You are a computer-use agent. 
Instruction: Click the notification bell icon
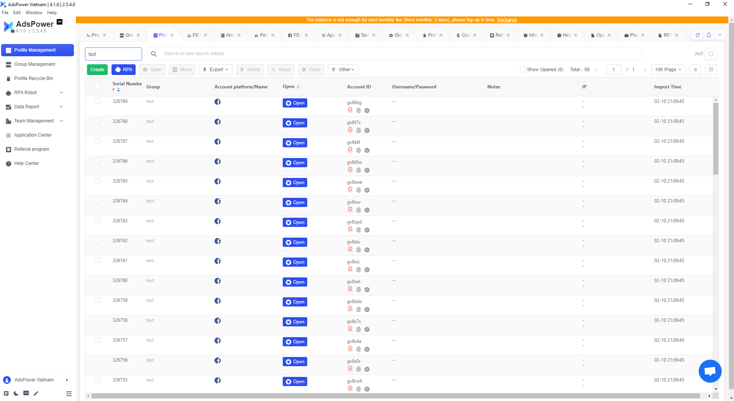pyautogui.click(x=709, y=35)
